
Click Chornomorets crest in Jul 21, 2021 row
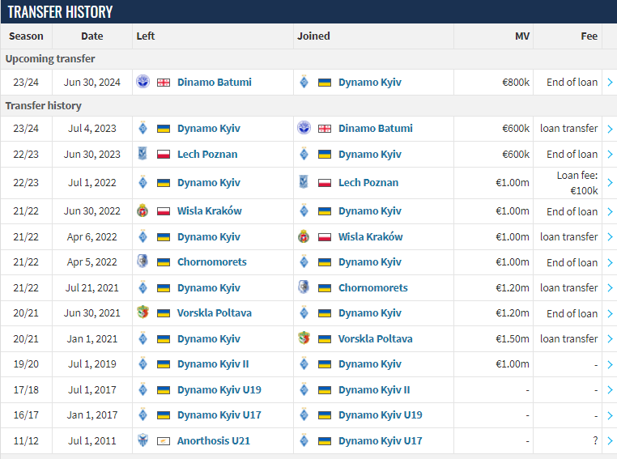pyautogui.click(x=304, y=287)
